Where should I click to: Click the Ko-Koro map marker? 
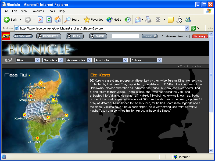coord(24,115)
